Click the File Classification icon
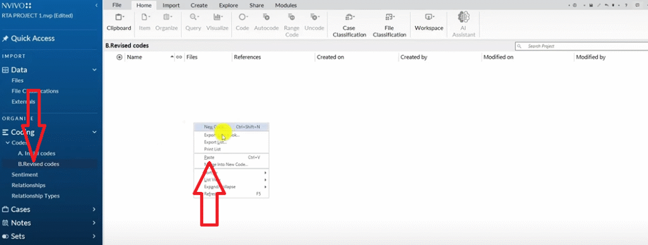Screen dimensions: 648x245 [x=389, y=17]
